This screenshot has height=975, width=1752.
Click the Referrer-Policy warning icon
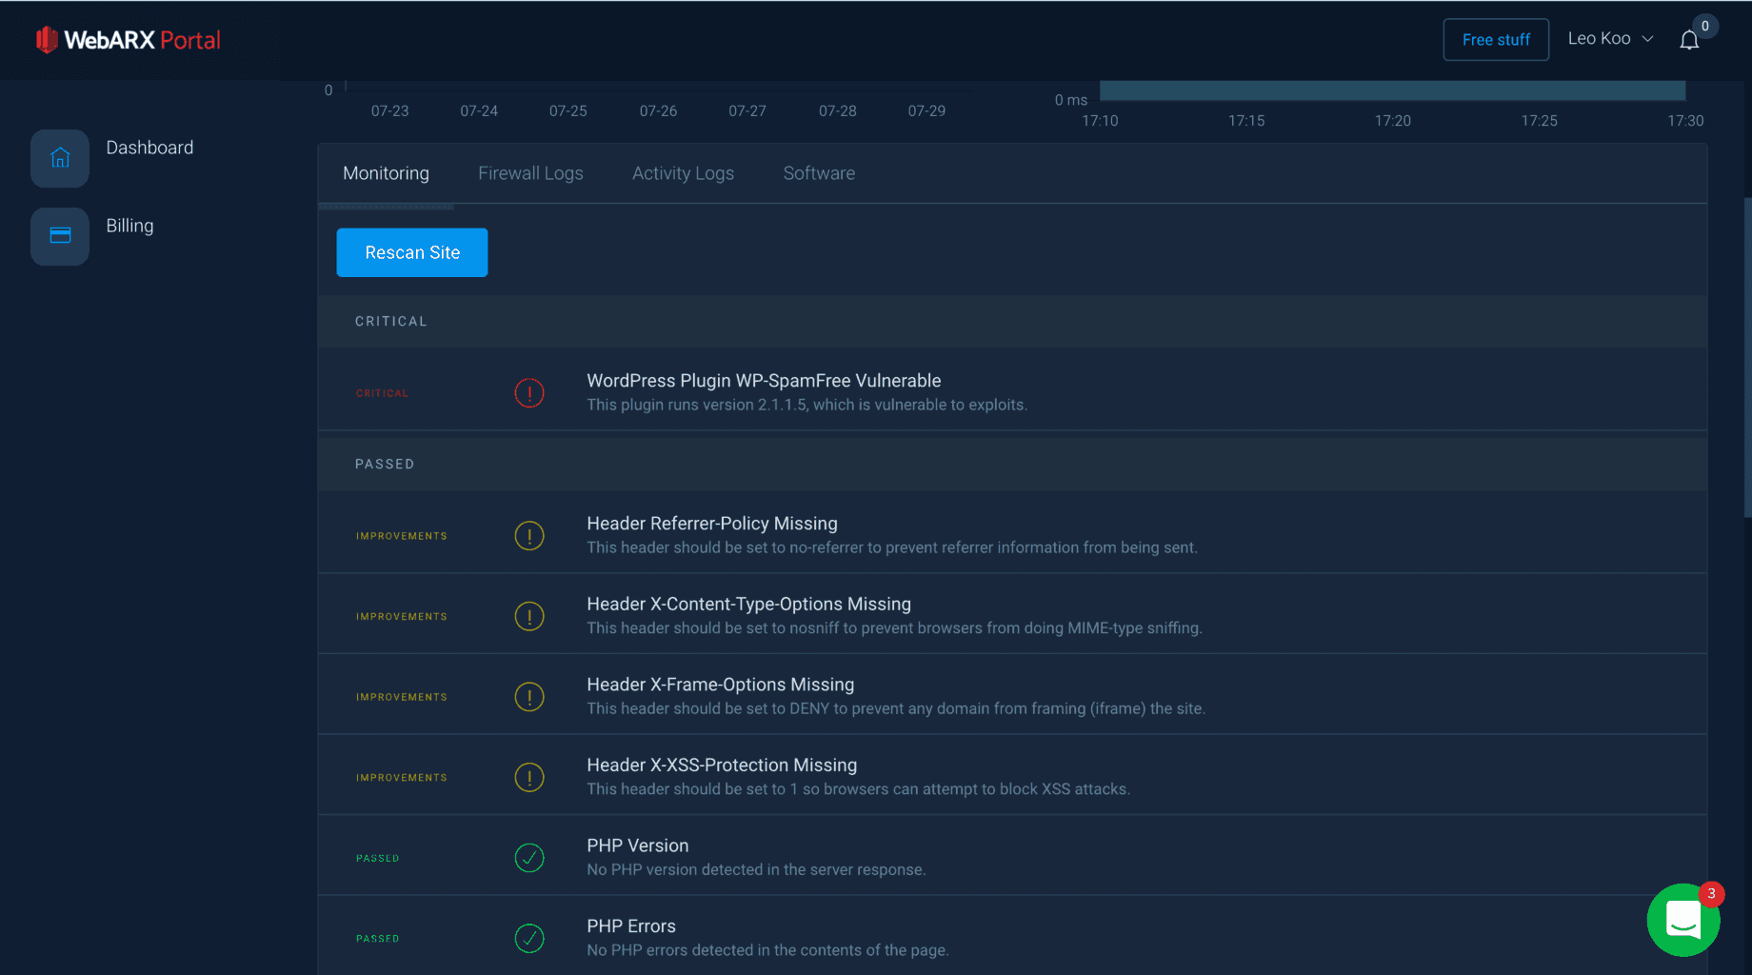click(x=529, y=536)
